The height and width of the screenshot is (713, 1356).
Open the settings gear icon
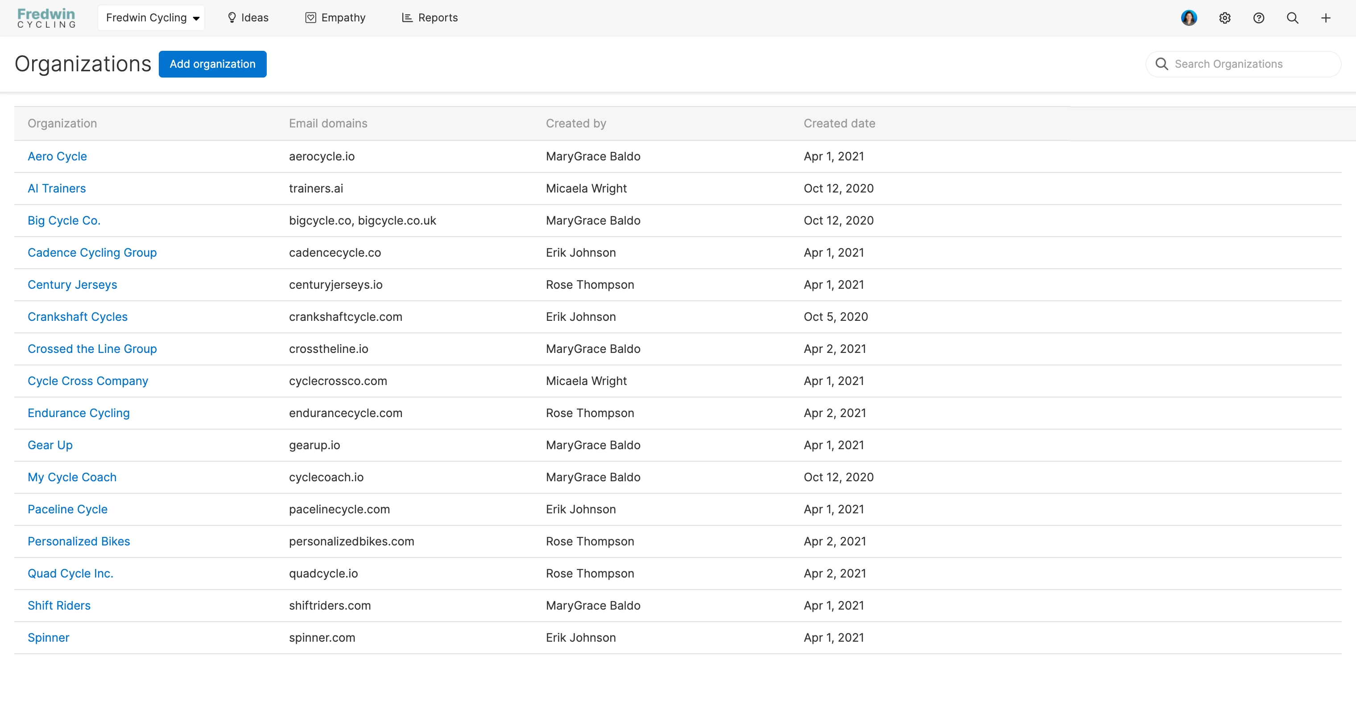tap(1224, 18)
